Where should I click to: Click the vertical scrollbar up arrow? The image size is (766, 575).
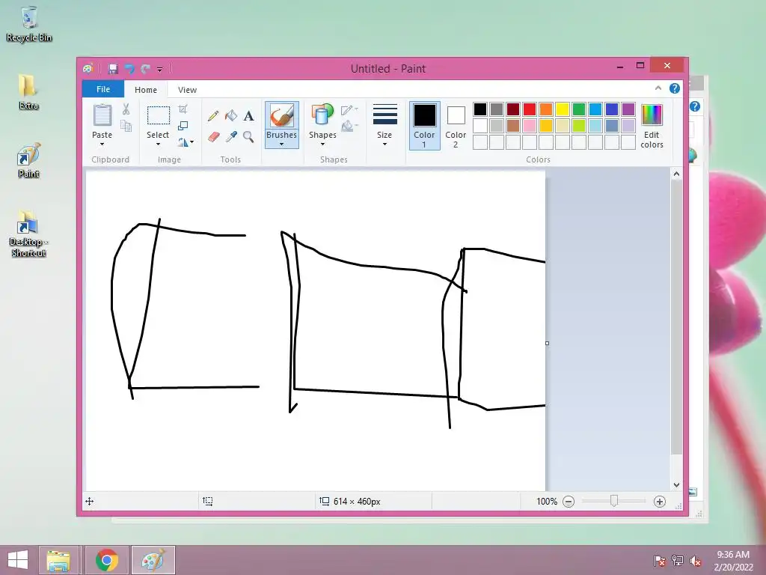click(676, 174)
